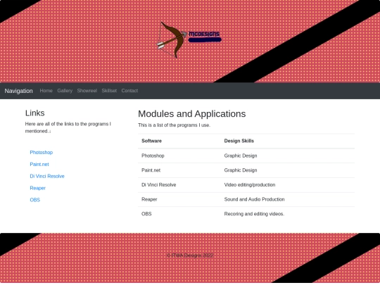Click the ITWA Designs 2022 copyright text
Viewport: 380px width, 285px height.
190,255
